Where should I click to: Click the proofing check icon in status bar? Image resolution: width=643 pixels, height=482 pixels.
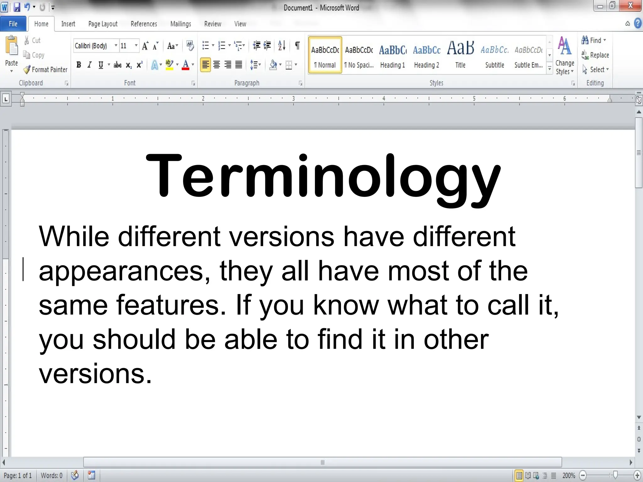coord(75,475)
